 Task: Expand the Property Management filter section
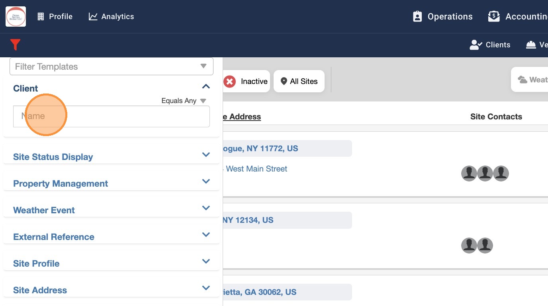tap(206, 181)
